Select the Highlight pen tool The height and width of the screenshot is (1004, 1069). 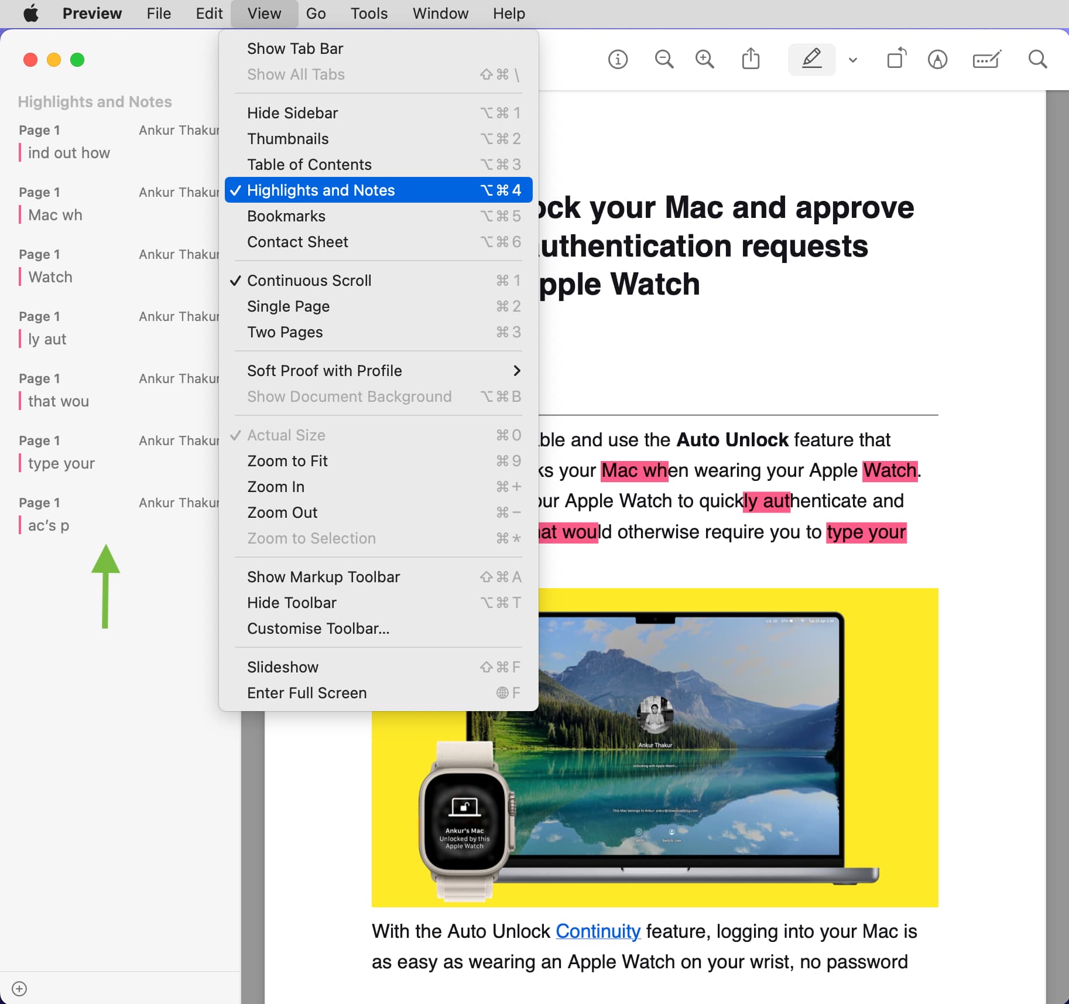[811, 59]
